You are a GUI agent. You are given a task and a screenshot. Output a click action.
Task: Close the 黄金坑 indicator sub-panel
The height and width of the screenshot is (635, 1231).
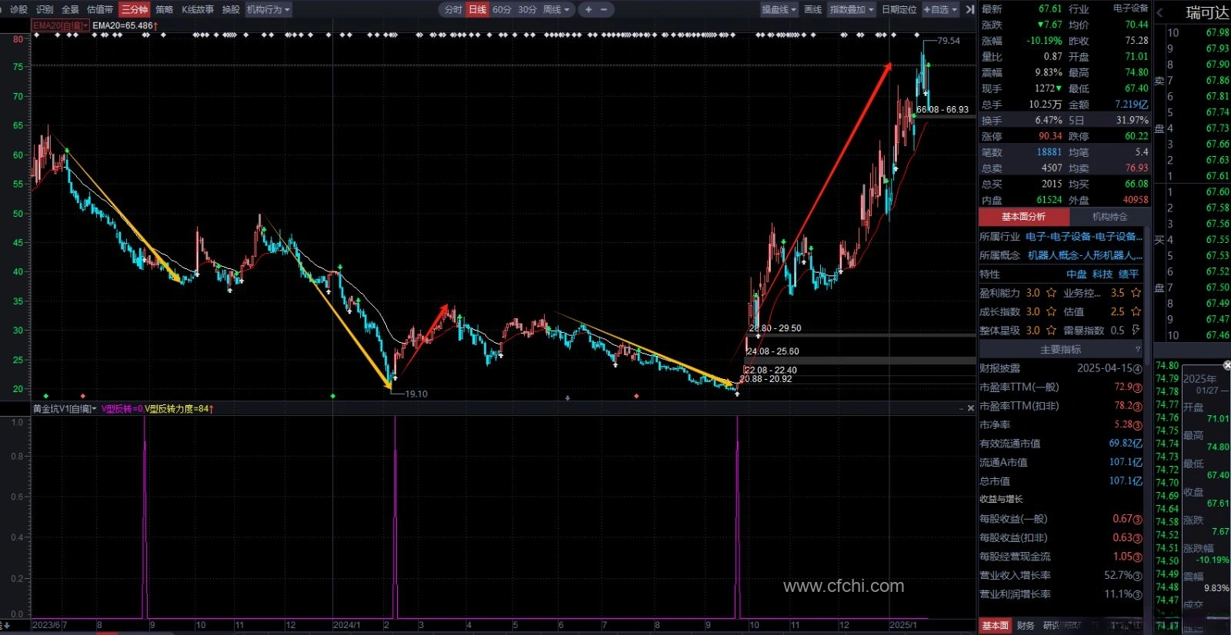tap(970, 408)
